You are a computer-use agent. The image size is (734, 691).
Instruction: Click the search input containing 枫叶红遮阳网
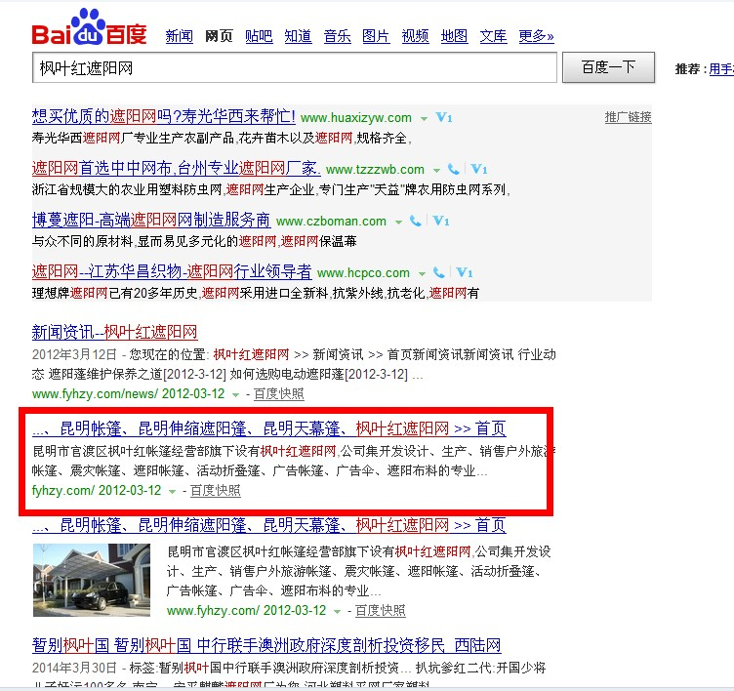click(294, 68)
